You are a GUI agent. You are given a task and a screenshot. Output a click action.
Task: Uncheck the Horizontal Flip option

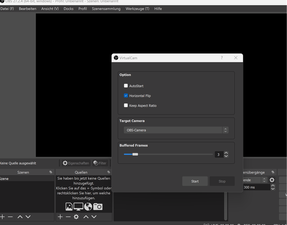(126, 96)
